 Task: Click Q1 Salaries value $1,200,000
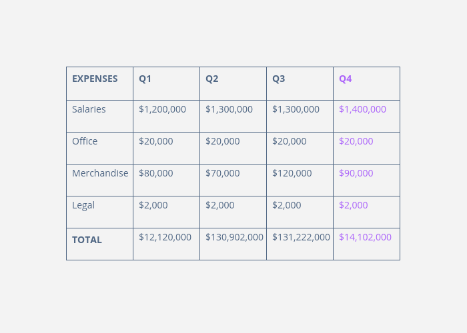pyautogui.click(x=162, y=109)
